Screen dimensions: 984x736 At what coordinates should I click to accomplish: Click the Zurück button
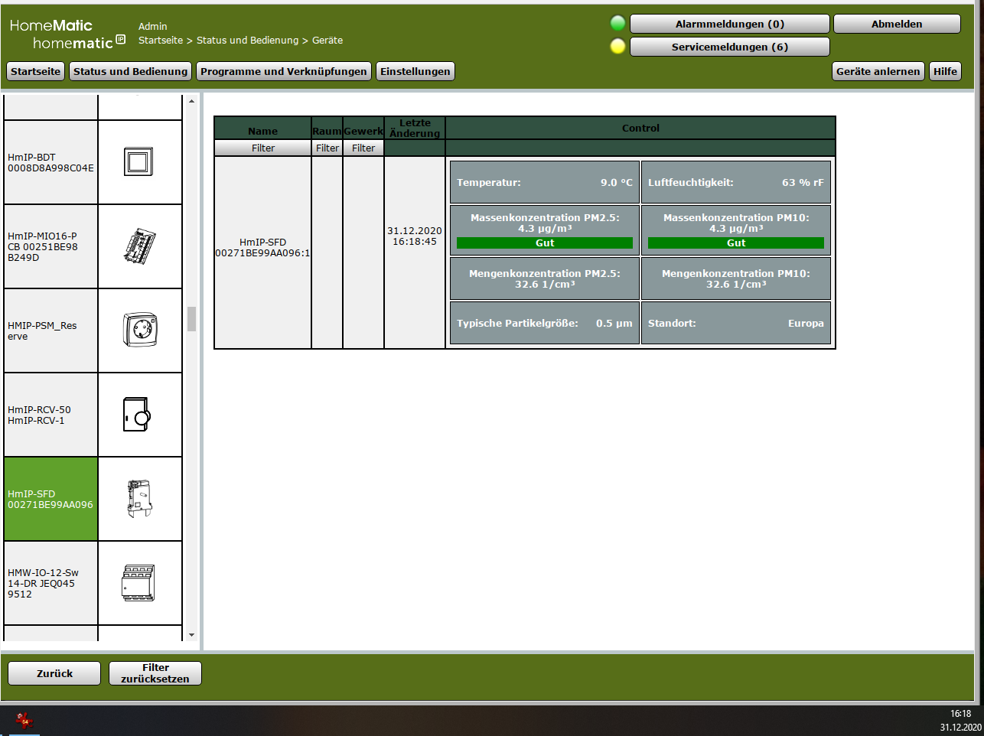[54, 673]
